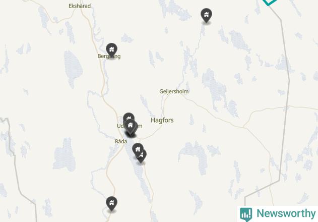
Task: Click the Newsworthy chart logo icon
Action: click(246, 214)
